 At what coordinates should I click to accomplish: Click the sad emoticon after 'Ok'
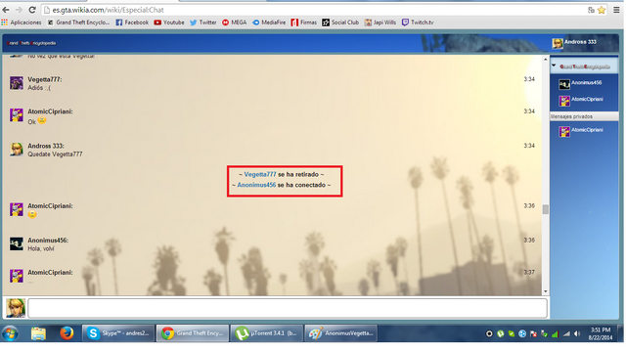click(42, 120)
